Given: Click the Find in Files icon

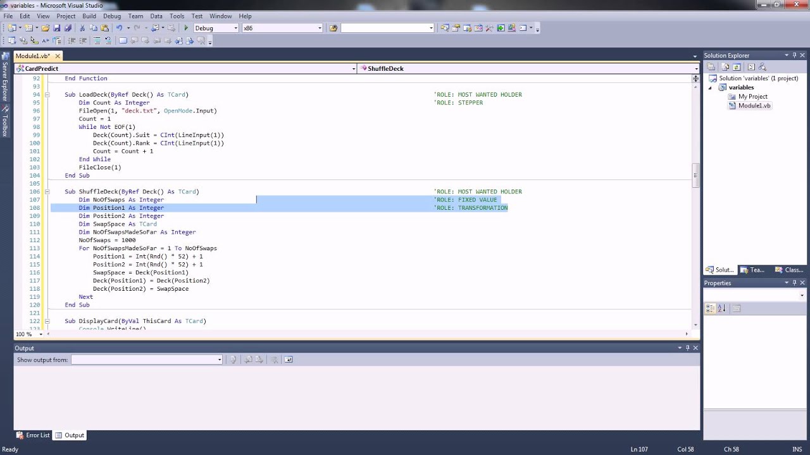Looking at the screenshot, I should pos(333,28).
